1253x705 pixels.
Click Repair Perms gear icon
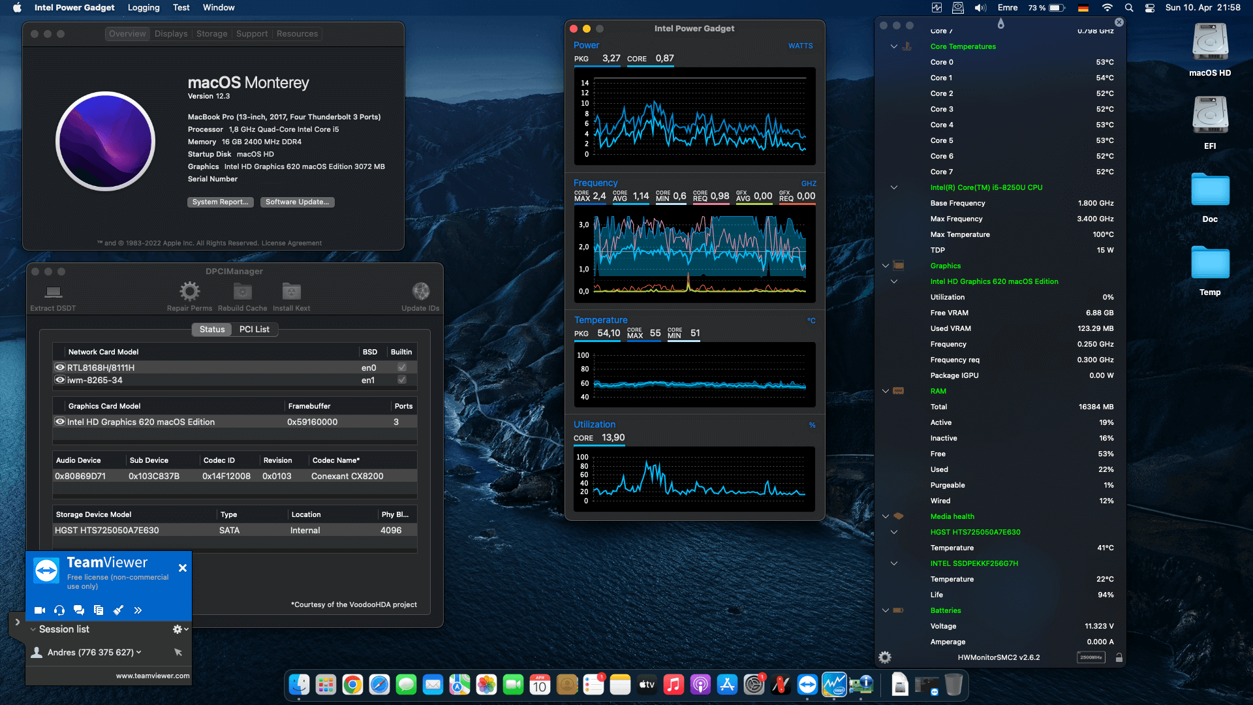190,291
